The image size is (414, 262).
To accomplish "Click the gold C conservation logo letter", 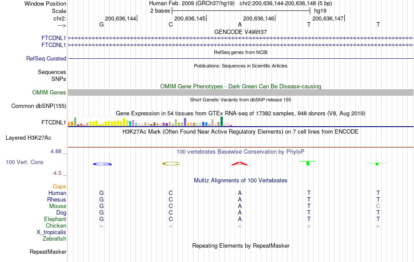I will tap(171, 164).
